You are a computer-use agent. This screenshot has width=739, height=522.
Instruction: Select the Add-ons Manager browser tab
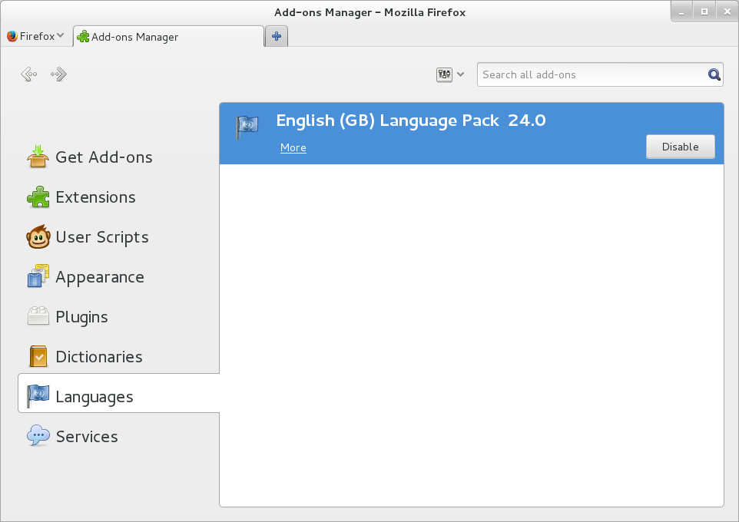coord(168,36)
